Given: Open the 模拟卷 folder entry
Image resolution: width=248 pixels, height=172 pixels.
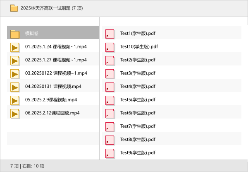Looking at the screenshot, I should (x=32, y=34).
